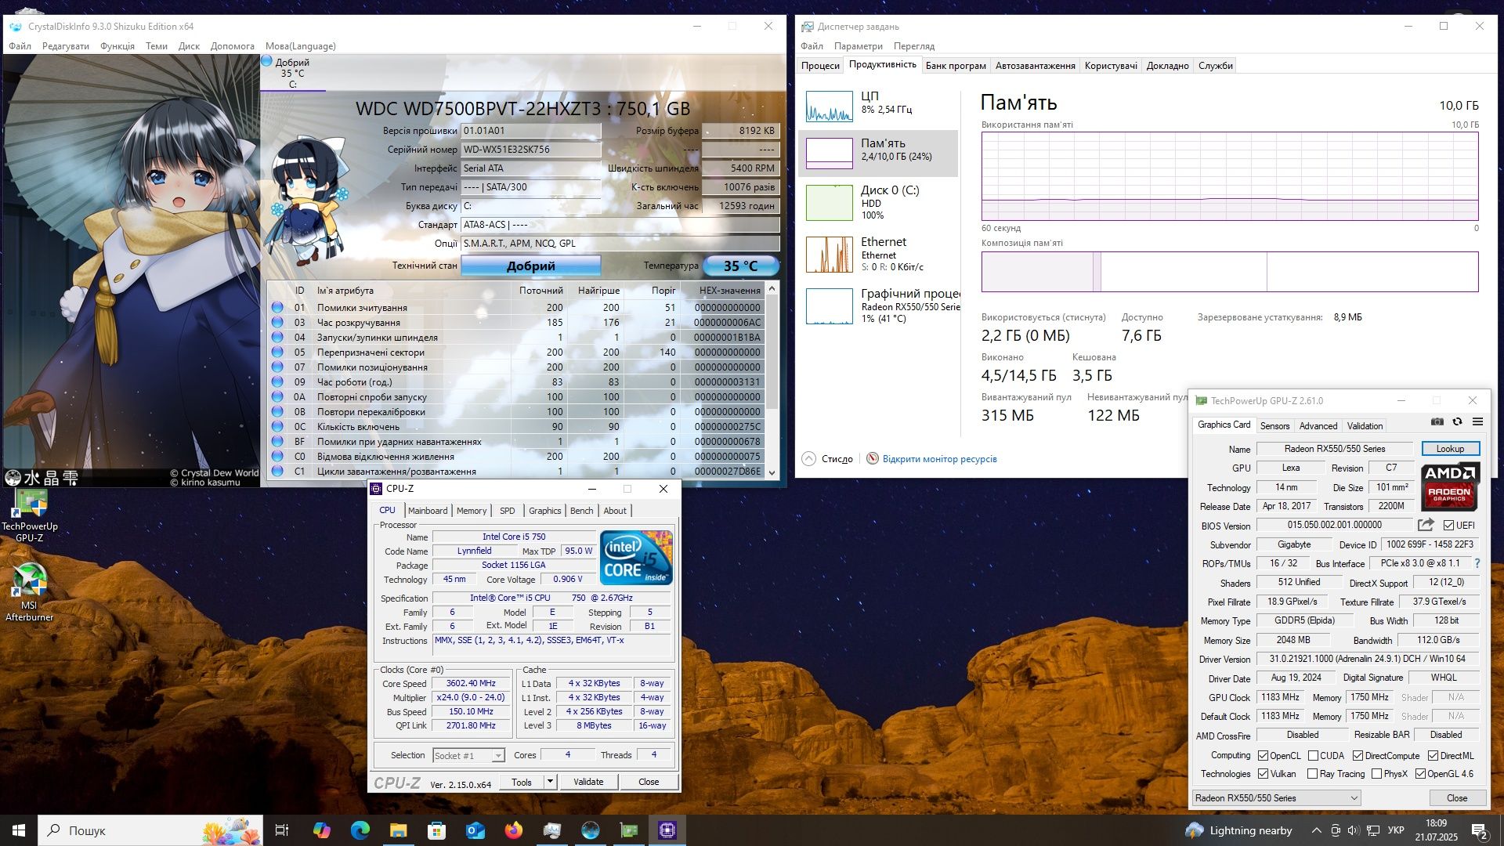The image size is (1504, 846).
Task: Switch to the Процеси tab in Task Manager
Action: (x=820, y=66)
